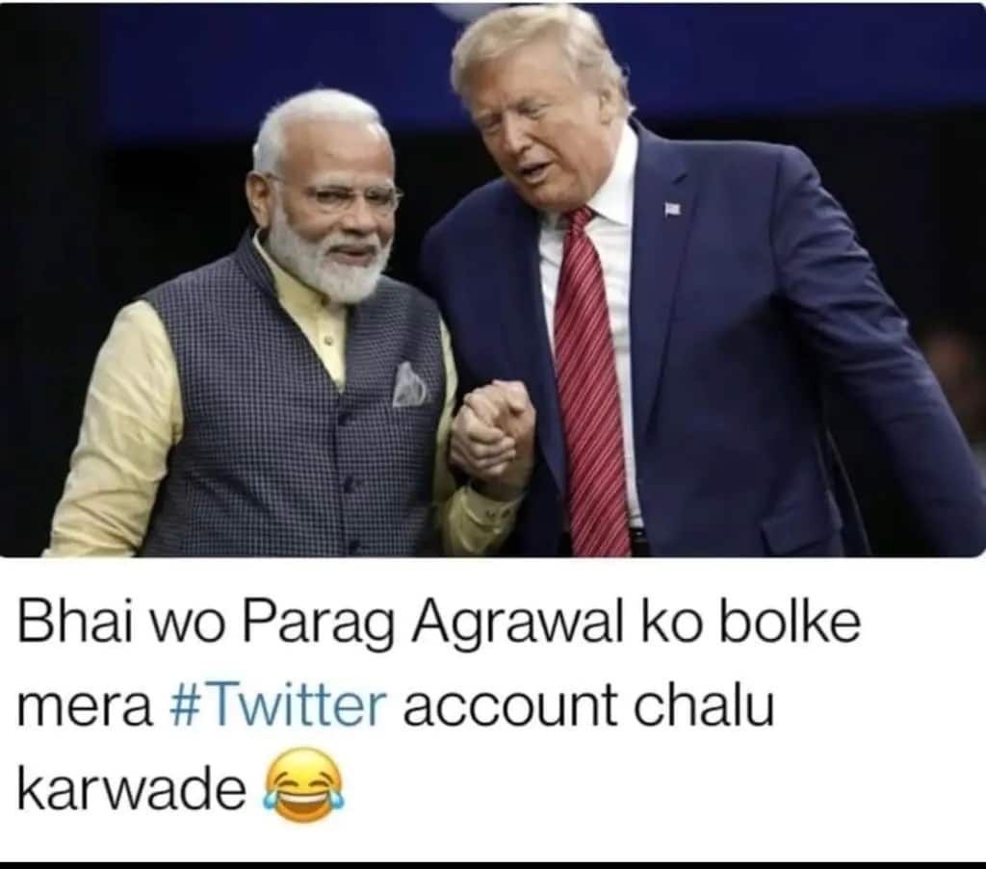Open the #Twitter hashtag link
Viewport: 986px width, 869px height.
277,705
